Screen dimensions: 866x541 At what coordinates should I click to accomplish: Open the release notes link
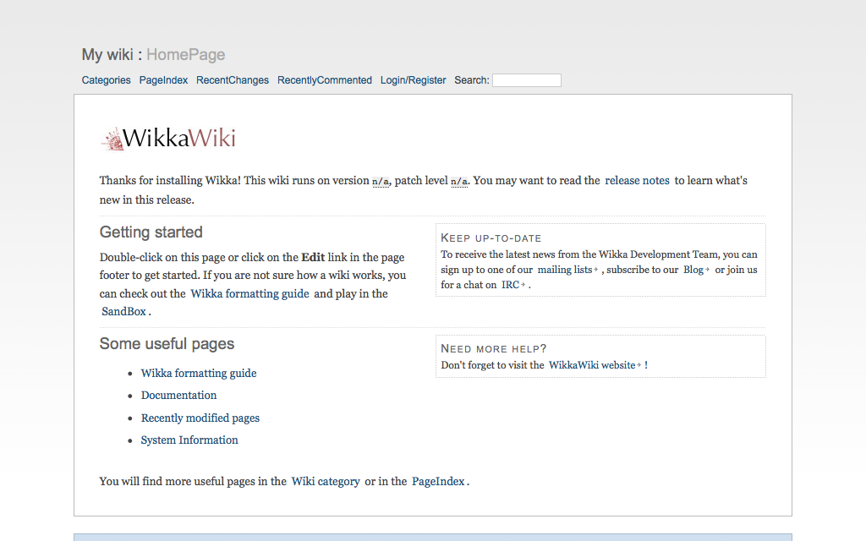[637, 180]
